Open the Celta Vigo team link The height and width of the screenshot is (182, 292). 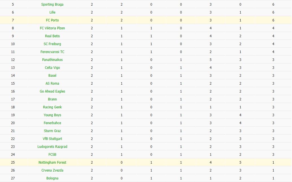(x=52, y=68)
